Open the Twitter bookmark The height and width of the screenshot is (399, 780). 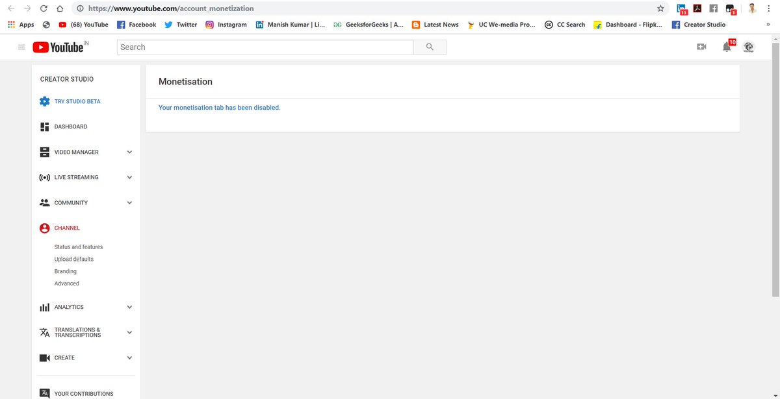(x=181, y=25)
